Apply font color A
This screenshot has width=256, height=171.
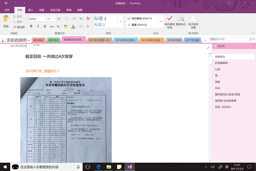(73, 26)
